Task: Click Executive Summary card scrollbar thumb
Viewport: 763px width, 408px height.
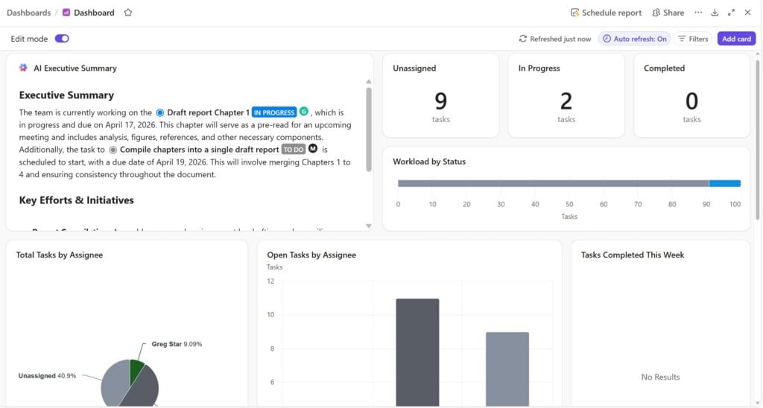Action: [x=369, y=130]
